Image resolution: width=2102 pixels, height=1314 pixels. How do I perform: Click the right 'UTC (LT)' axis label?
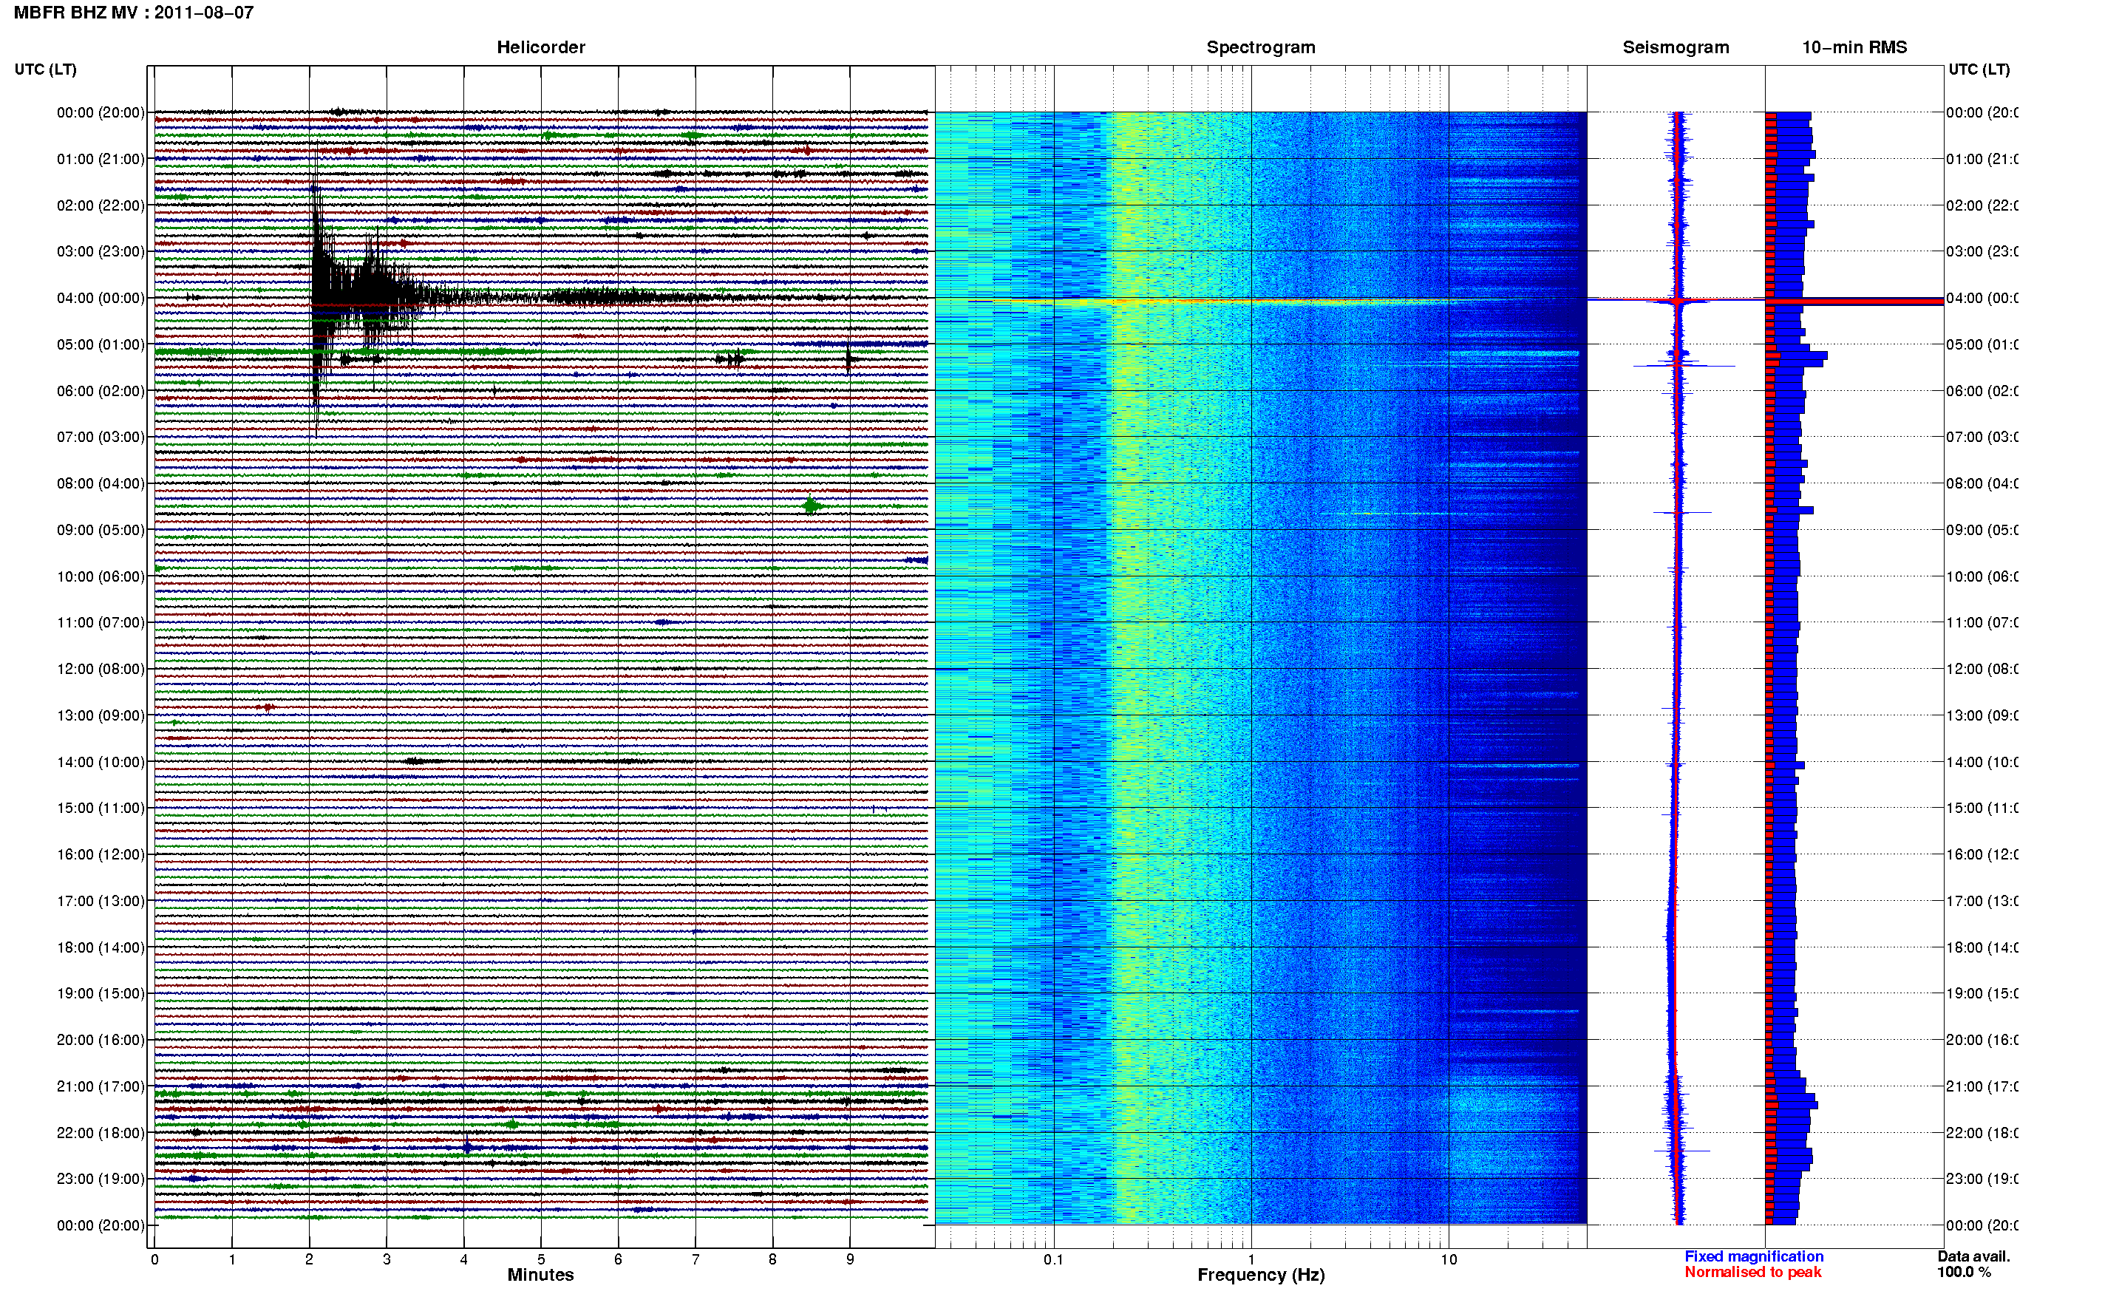(1979, 69)
